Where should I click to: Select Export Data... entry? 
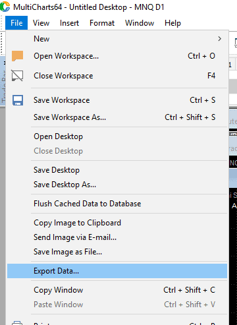point(117,271)
